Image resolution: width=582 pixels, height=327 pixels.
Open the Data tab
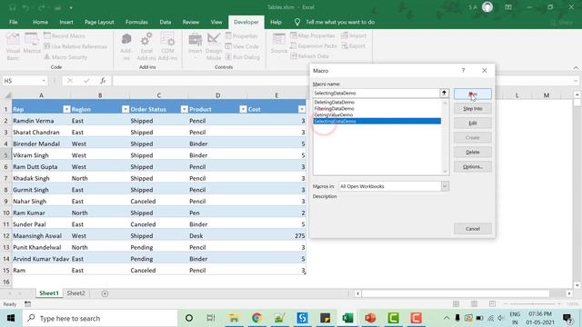pos(166,22)
